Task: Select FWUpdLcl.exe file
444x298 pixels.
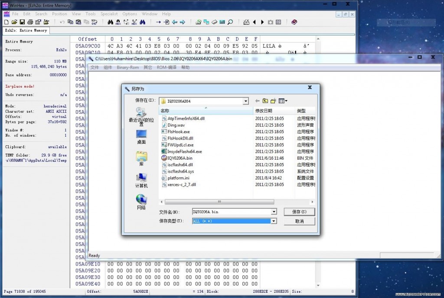Action: (x=177, y=145)
